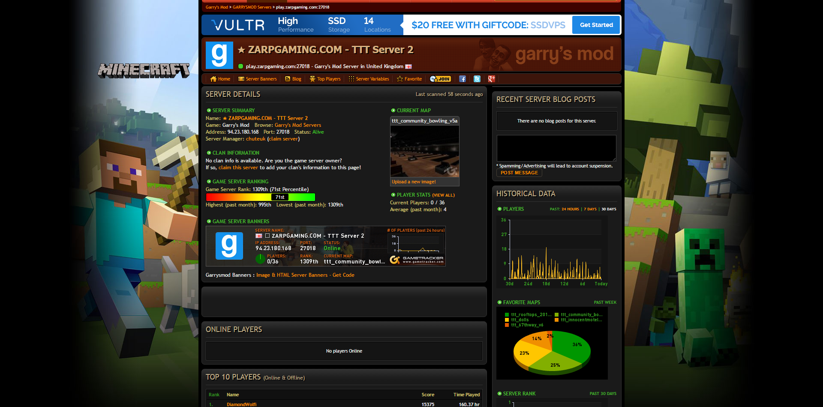The width and height of the screenshot is (823, 407).
Task: Select 7 DAYS players history range
Action: point(590,209)
